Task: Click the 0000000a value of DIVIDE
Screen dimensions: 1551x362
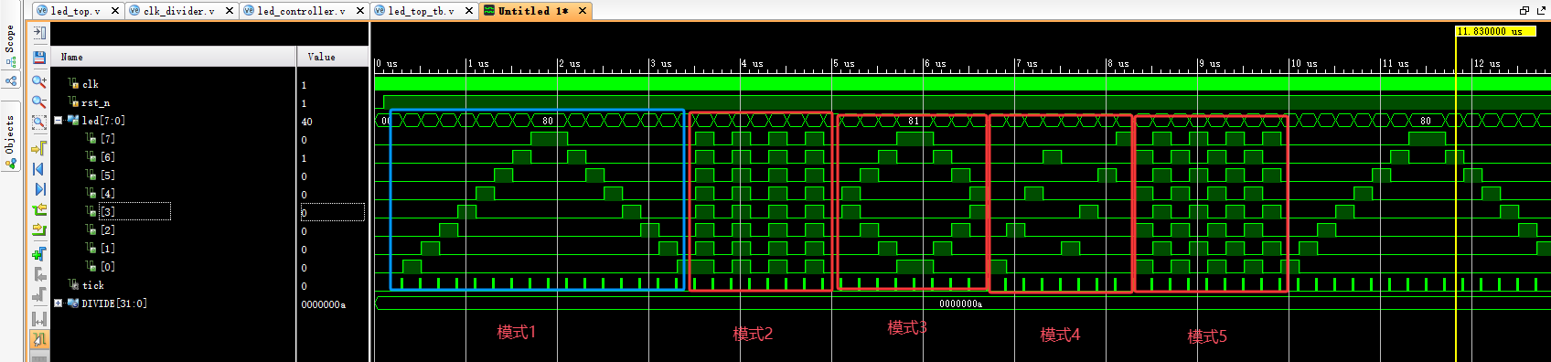Action: (323, 304)
